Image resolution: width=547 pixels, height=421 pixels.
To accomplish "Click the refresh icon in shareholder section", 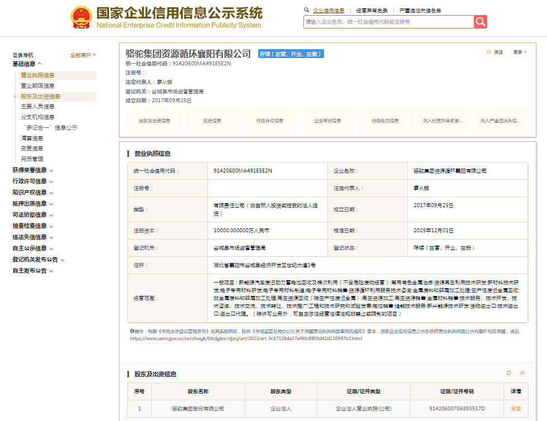I will point(509,373).
